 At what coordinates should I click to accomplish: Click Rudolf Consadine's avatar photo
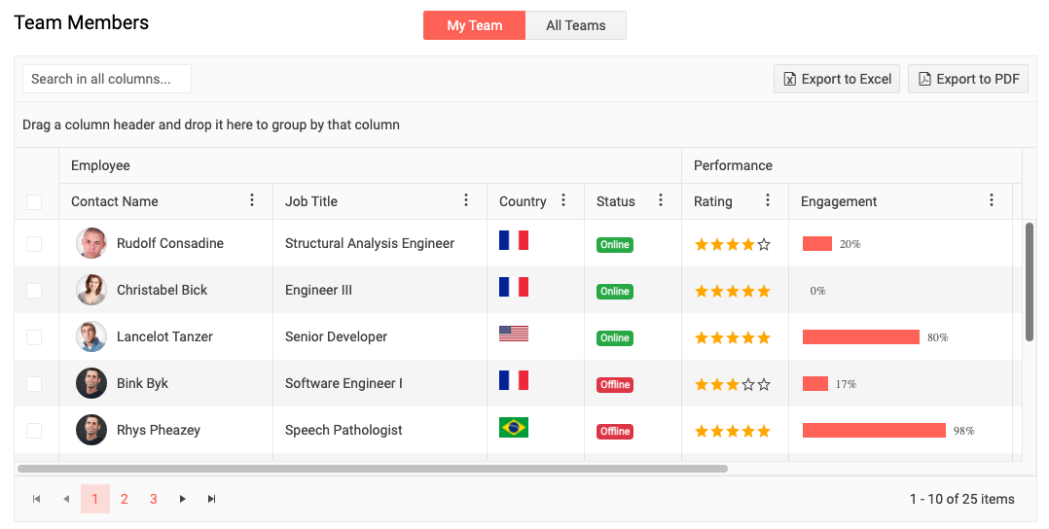coord(91,243)
